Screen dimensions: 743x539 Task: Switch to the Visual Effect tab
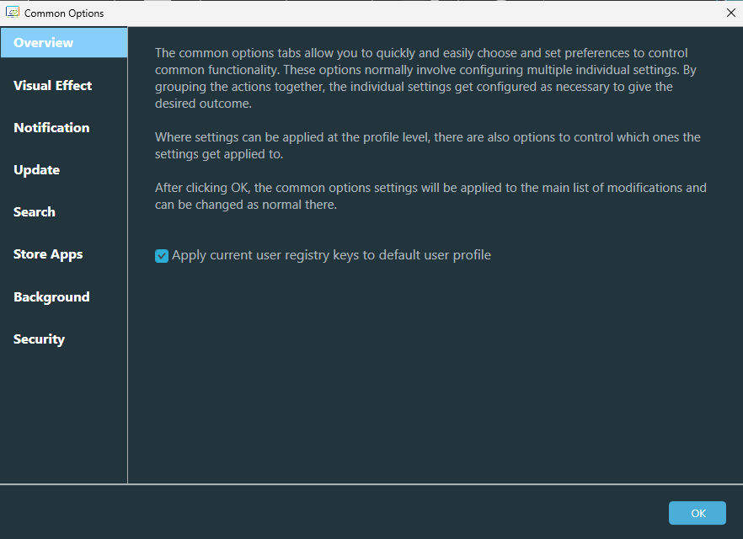coord(52,86)
